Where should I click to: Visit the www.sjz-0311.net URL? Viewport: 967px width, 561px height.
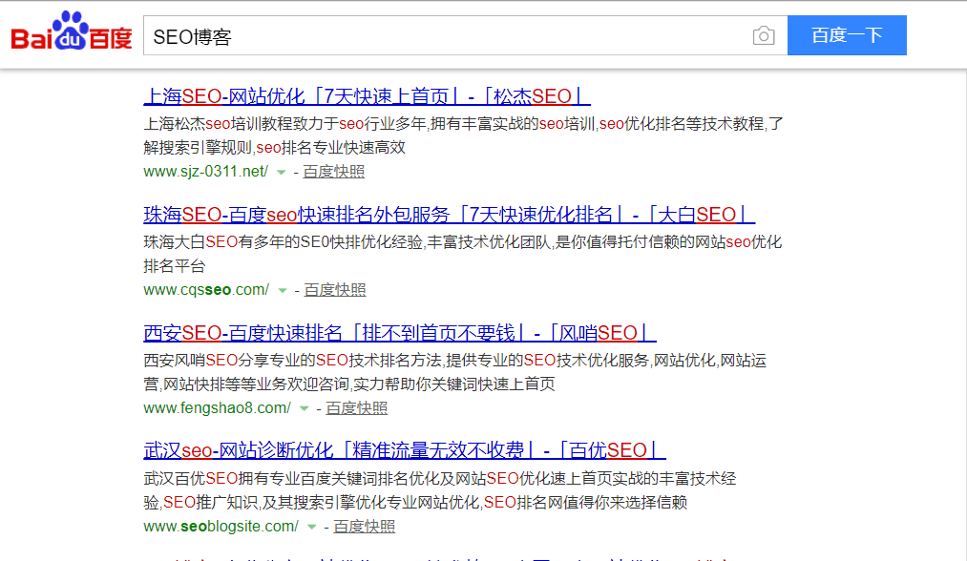tap(206, 172)
